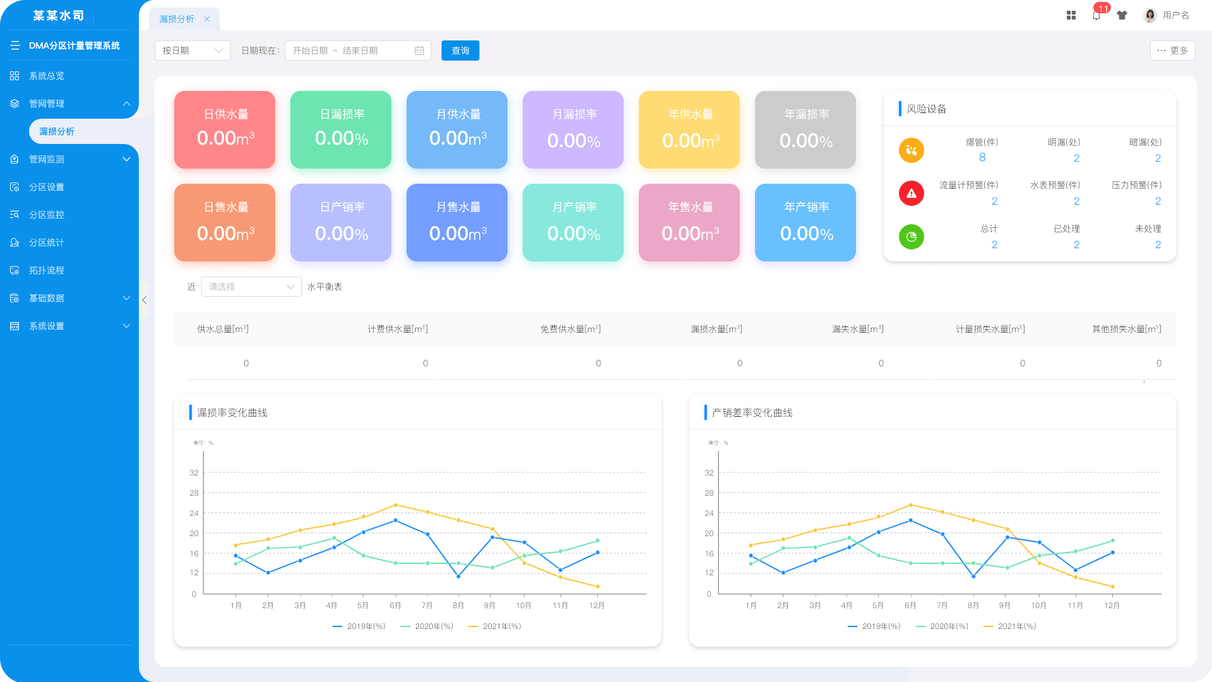Screen dimensions: 1212x682
Task: Click the red warning alert icon
Action: coord(911,193)
